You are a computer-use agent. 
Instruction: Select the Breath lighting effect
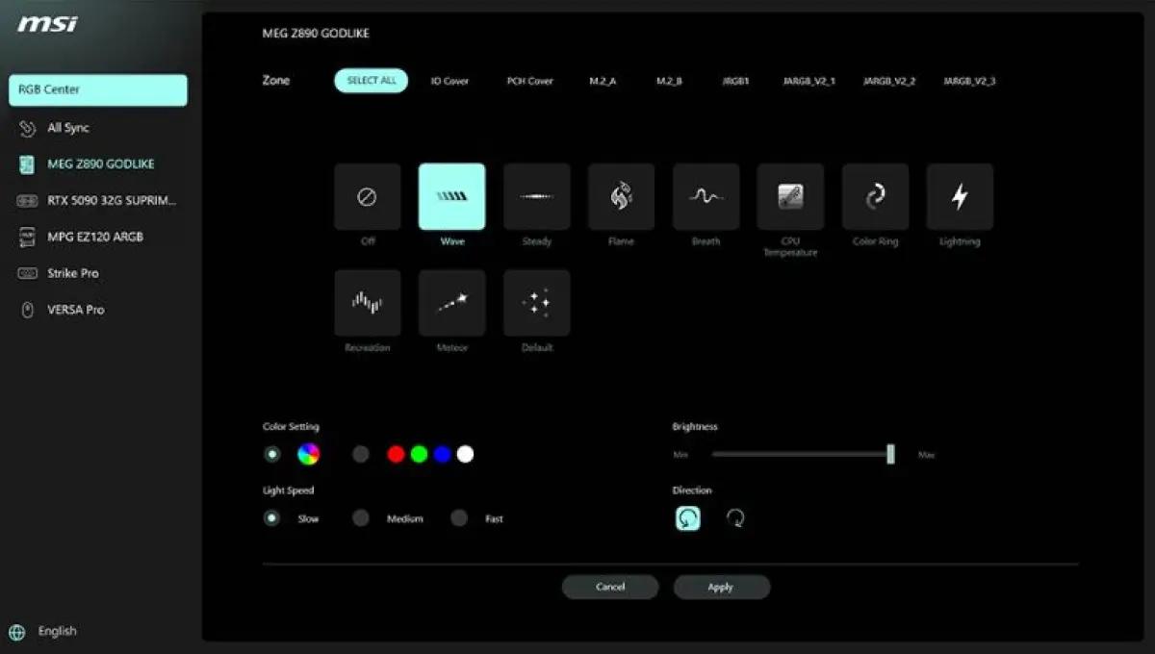706,197
